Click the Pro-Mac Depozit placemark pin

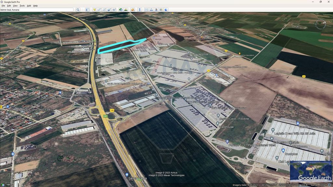click(x=13, y=154)
